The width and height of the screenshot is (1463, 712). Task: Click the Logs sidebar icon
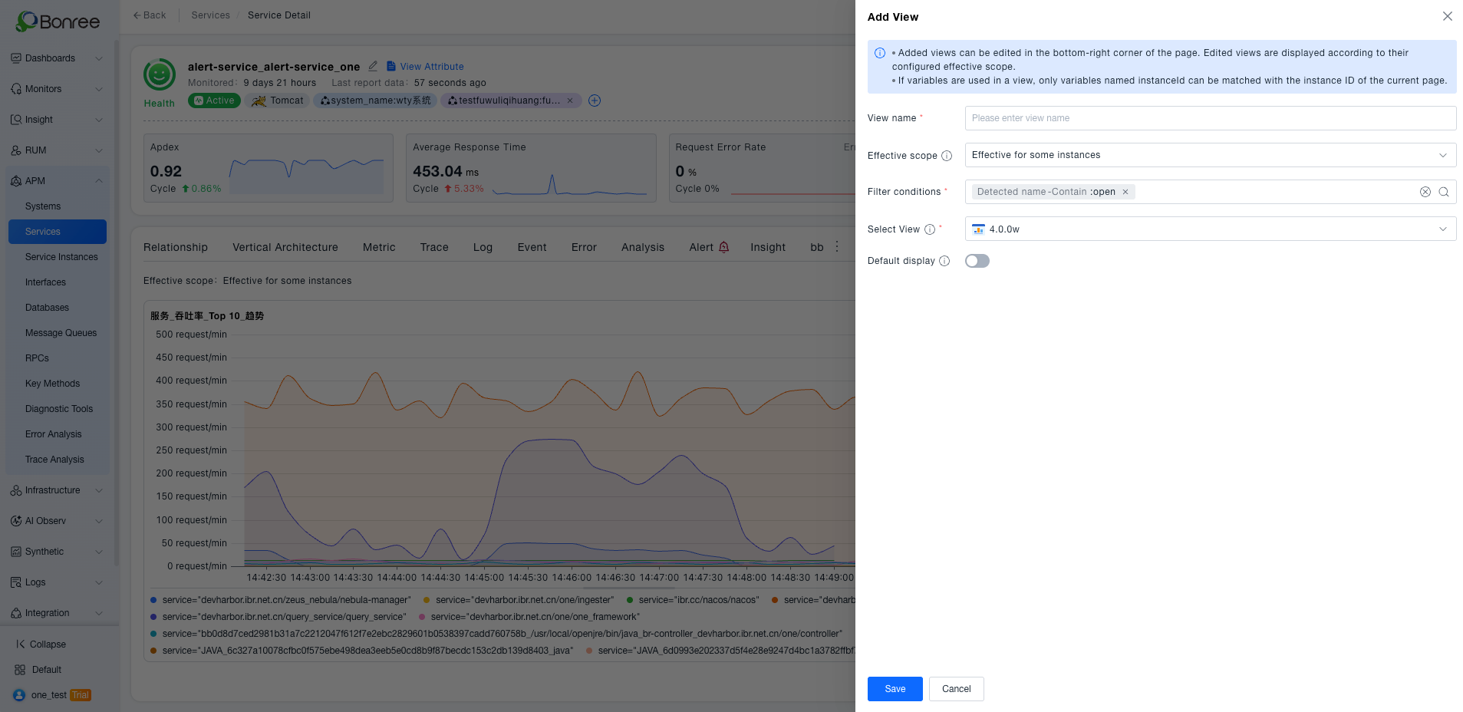(16, 582)
